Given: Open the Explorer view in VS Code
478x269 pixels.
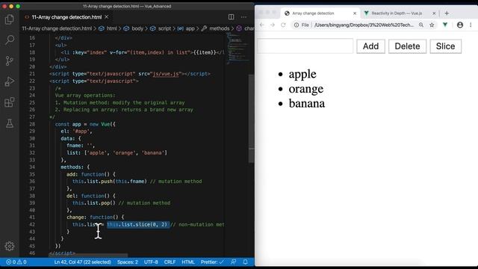Looking at the screenshot, I should [10, 19].
